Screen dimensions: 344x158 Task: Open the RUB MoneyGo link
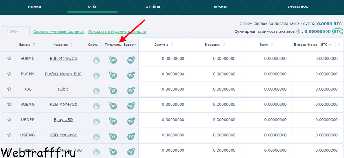tap(63, 105)
